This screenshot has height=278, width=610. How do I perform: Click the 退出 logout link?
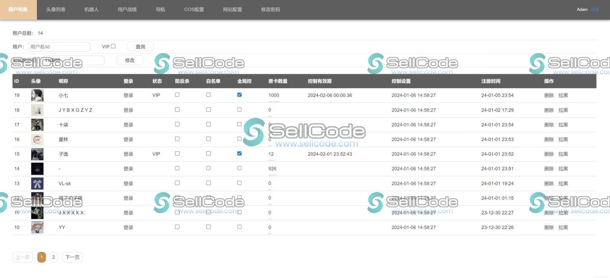pos(595,10)
